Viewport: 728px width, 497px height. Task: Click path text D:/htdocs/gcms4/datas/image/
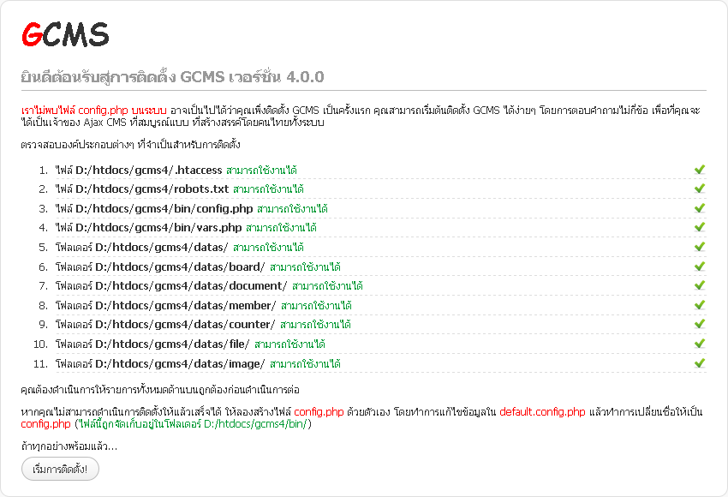[180, 363]
